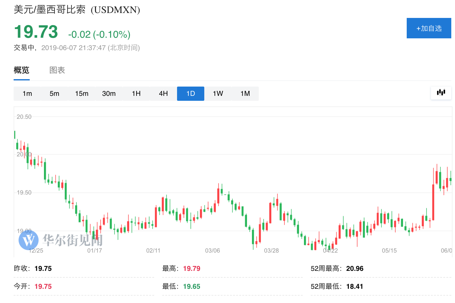Select the 1m timeframe
Viewport: 455px width, 303px height.
[27, 94]
